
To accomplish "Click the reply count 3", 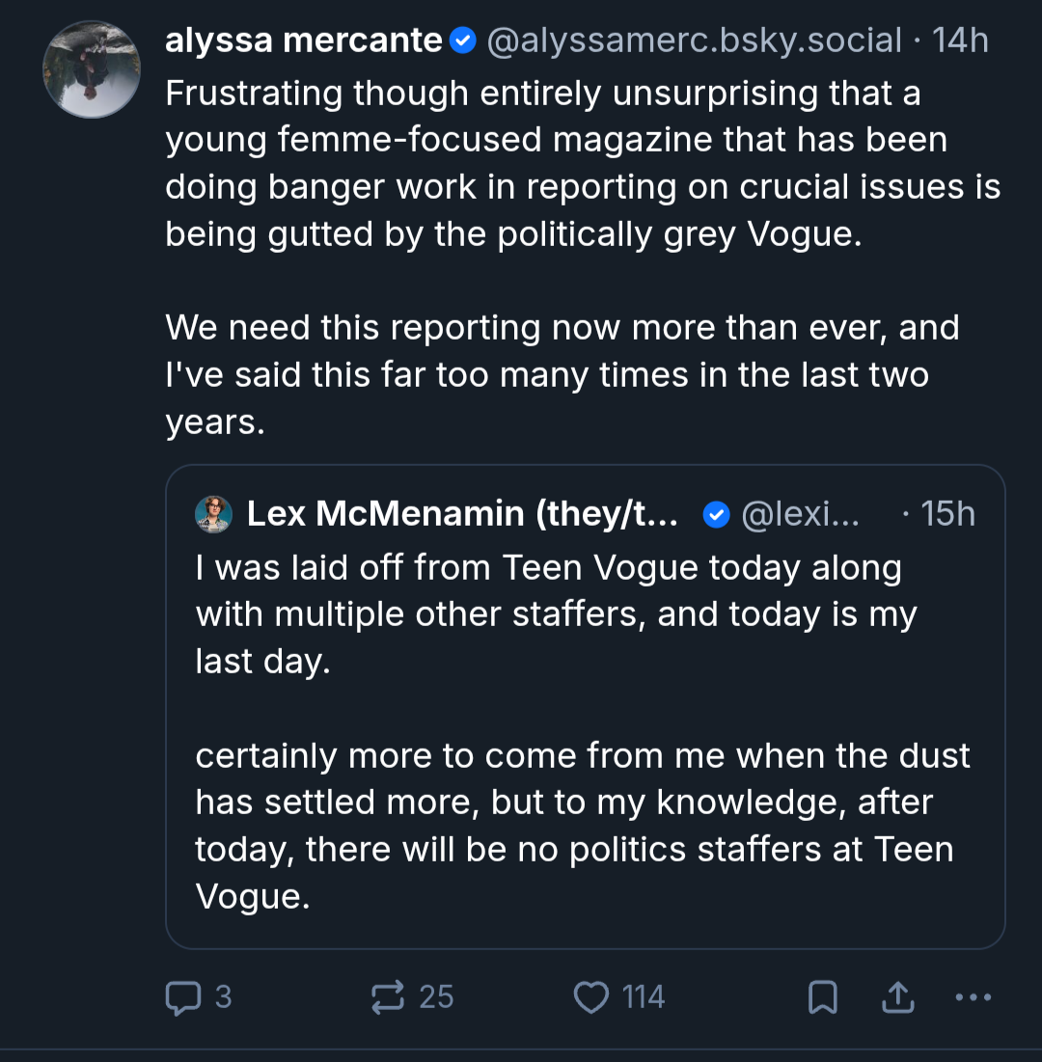I will tap(224, 997).
